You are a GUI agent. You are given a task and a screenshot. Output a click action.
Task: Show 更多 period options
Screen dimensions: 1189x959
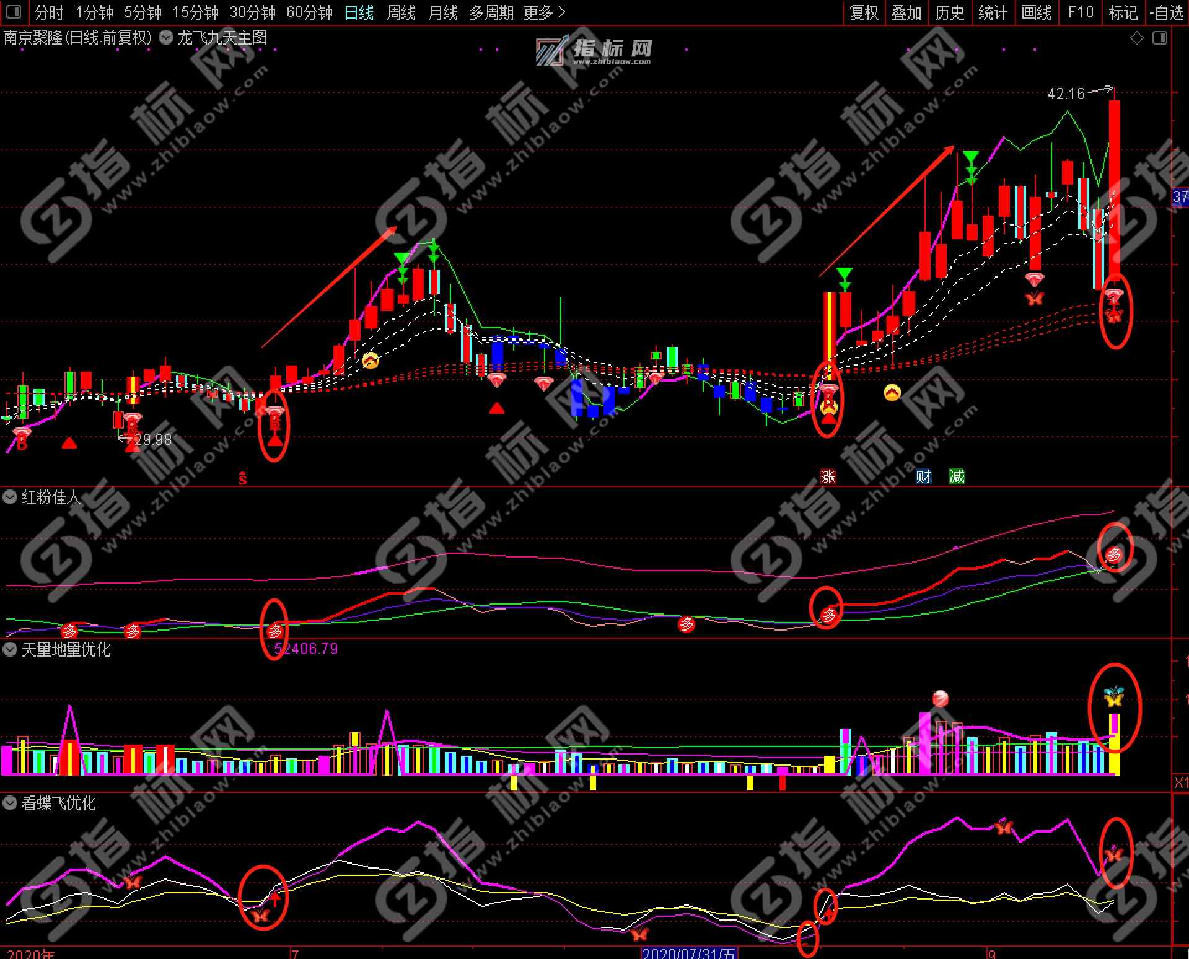(x=543, y=12)
